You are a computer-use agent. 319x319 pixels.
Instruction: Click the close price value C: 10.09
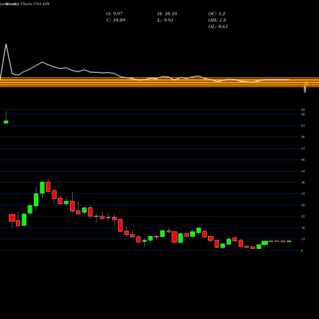(x=115, y=20)
